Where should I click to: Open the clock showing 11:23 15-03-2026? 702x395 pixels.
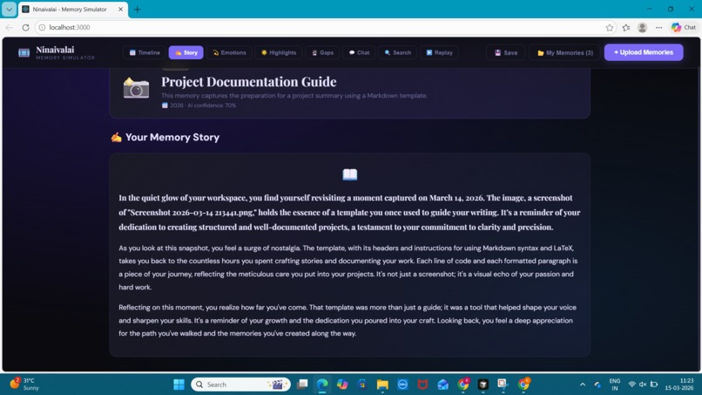[x=679, y=385]
